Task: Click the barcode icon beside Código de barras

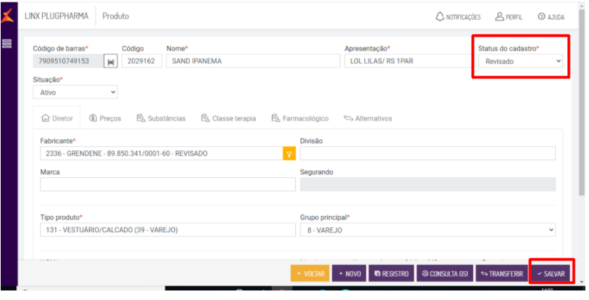Action: [x=111, y=61]
